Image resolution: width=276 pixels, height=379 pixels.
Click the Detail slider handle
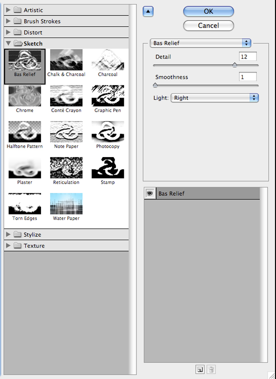coord(235,64)
